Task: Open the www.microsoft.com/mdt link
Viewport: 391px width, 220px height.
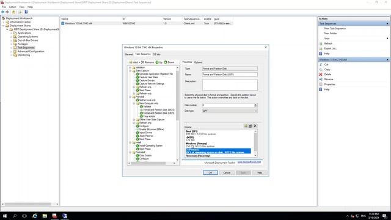Action: click(249, 162)
